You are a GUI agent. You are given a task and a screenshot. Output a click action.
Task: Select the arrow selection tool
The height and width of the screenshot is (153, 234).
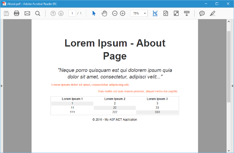coord(94,13)
